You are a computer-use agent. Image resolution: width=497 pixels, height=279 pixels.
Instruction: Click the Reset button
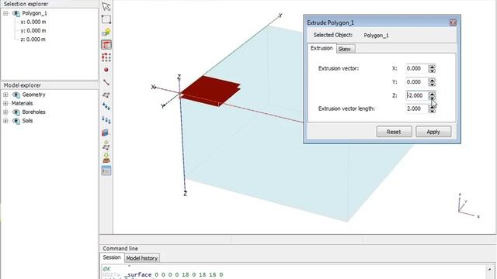click(x=394, y=132)
